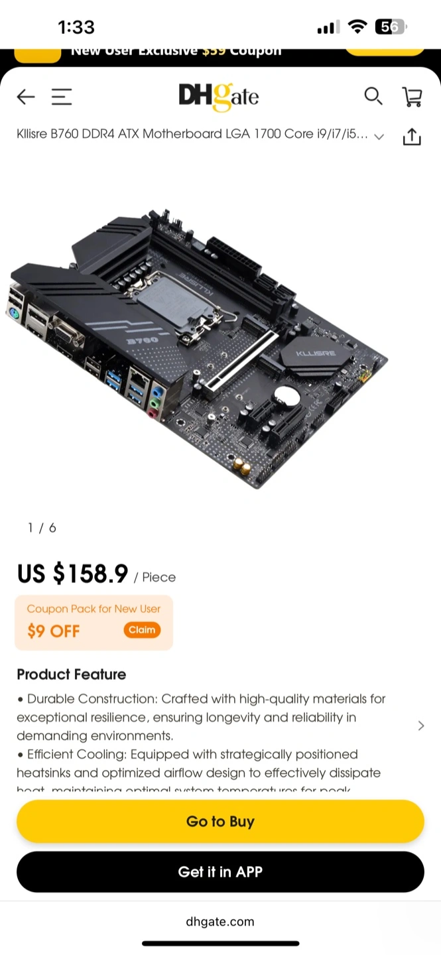Open search with the magnifier icon

pyautogui.click(x=373, y=96)
